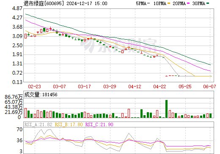Click the 04-22 date label
The height and width of the screenshot is (154, 220).
[159, 86]
